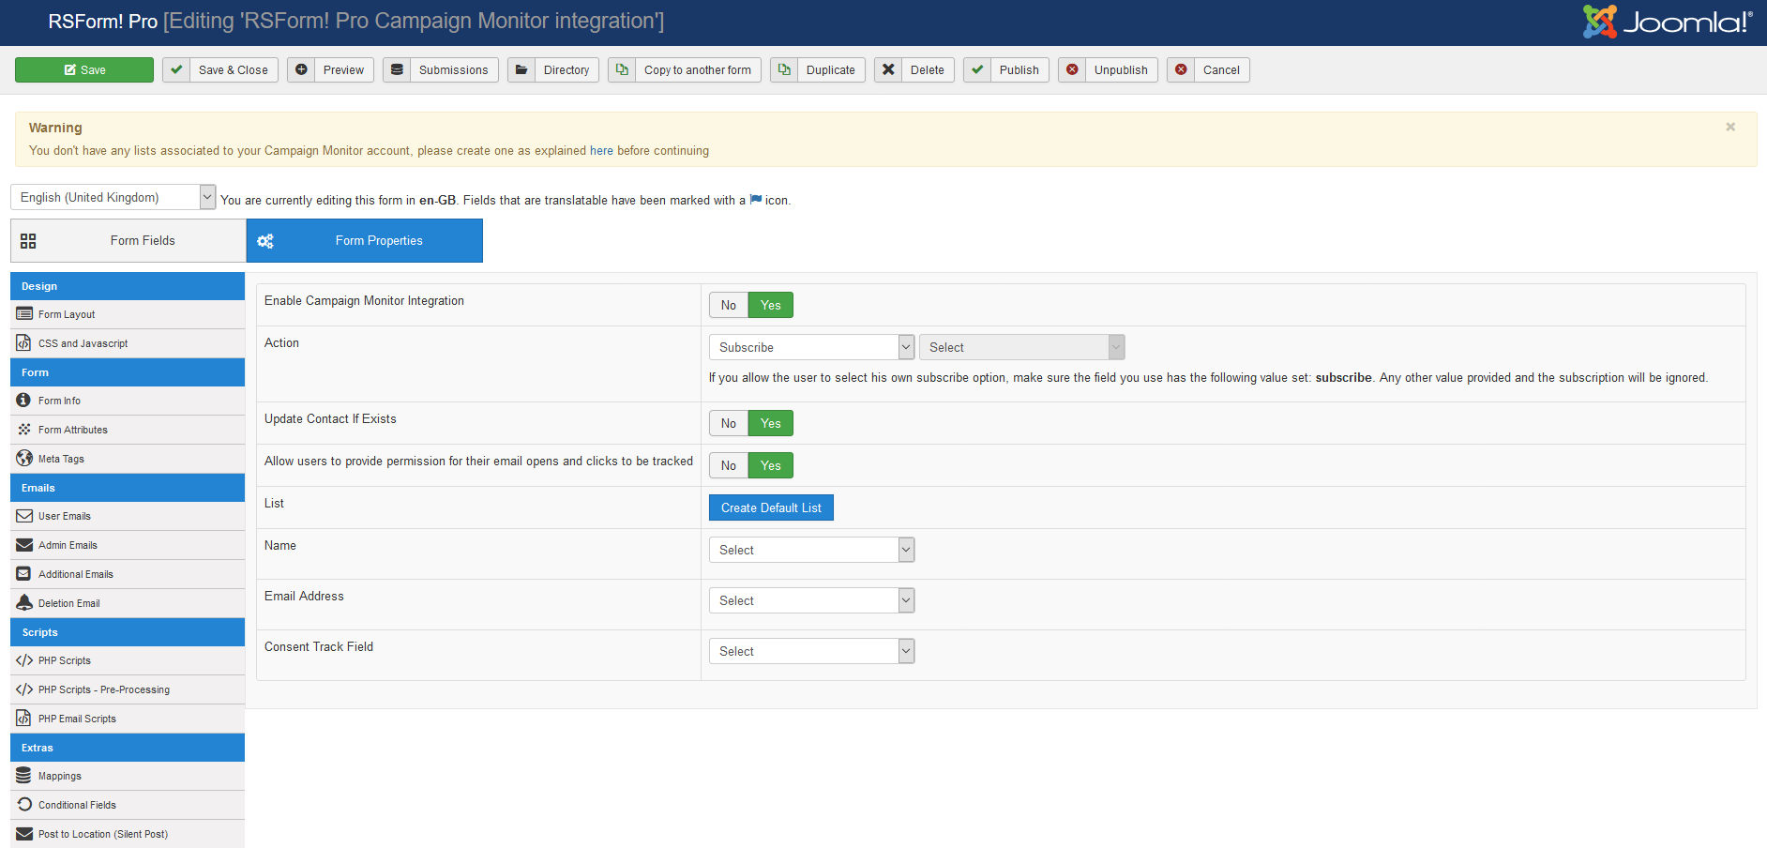Click the 'here' link in warning
The image size is (1767, 848).
[x=601, y=150]
